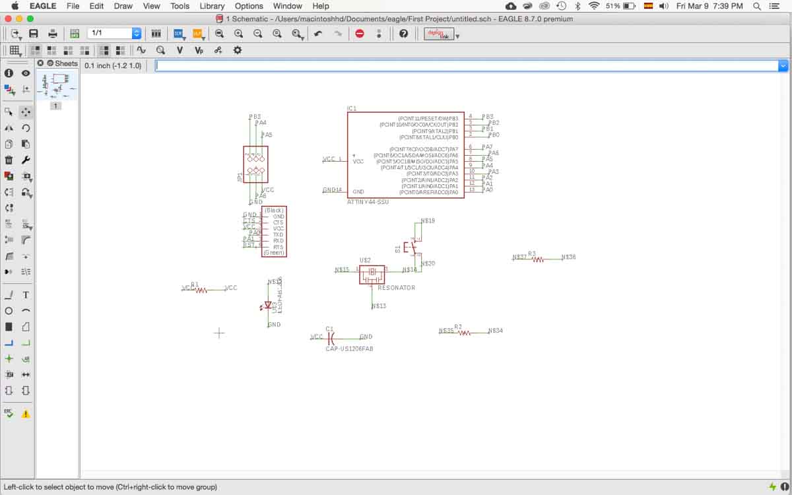Select the Copy tool

(9, 144)
